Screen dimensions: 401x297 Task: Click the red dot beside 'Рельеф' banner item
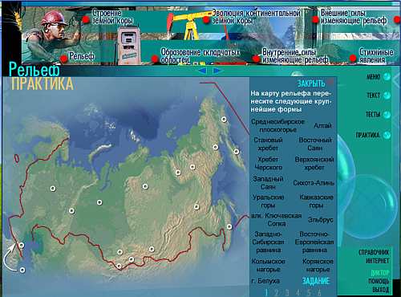pos(63,59)
